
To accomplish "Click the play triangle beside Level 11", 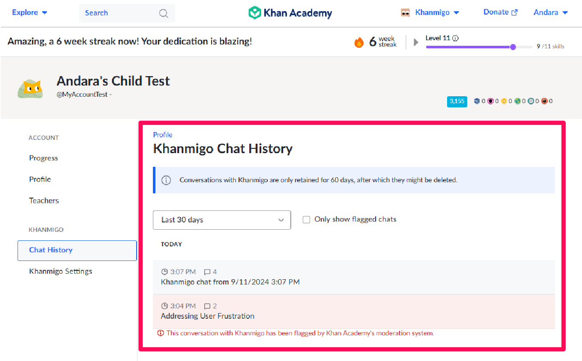I will 415,42.
